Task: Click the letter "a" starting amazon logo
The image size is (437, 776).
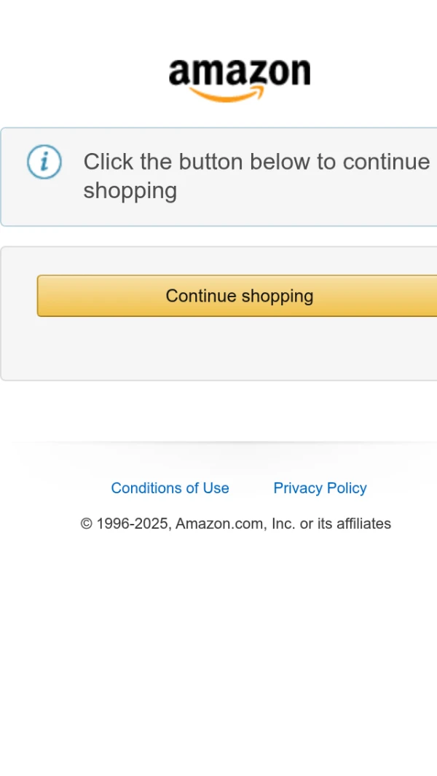Action: (x=178, y=73)
